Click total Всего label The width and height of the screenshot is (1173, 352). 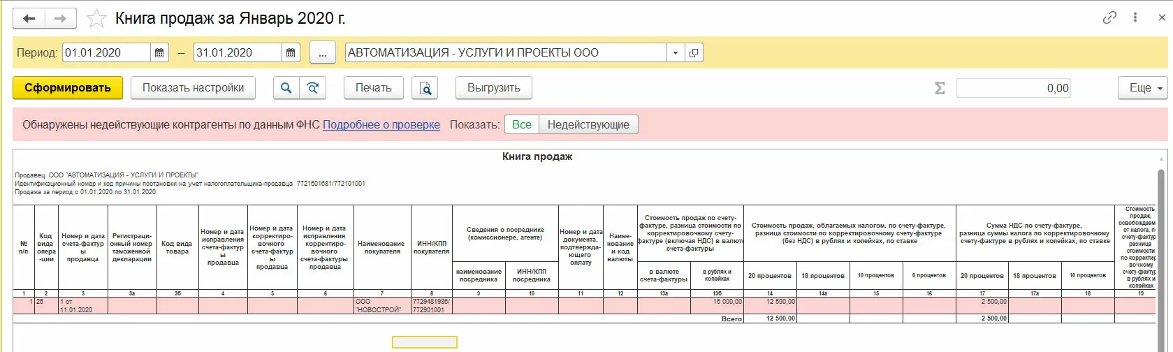[x=731, y=318]
